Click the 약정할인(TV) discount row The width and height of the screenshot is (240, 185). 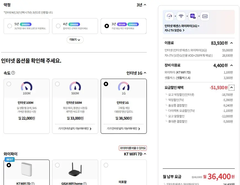pos(199,100)
